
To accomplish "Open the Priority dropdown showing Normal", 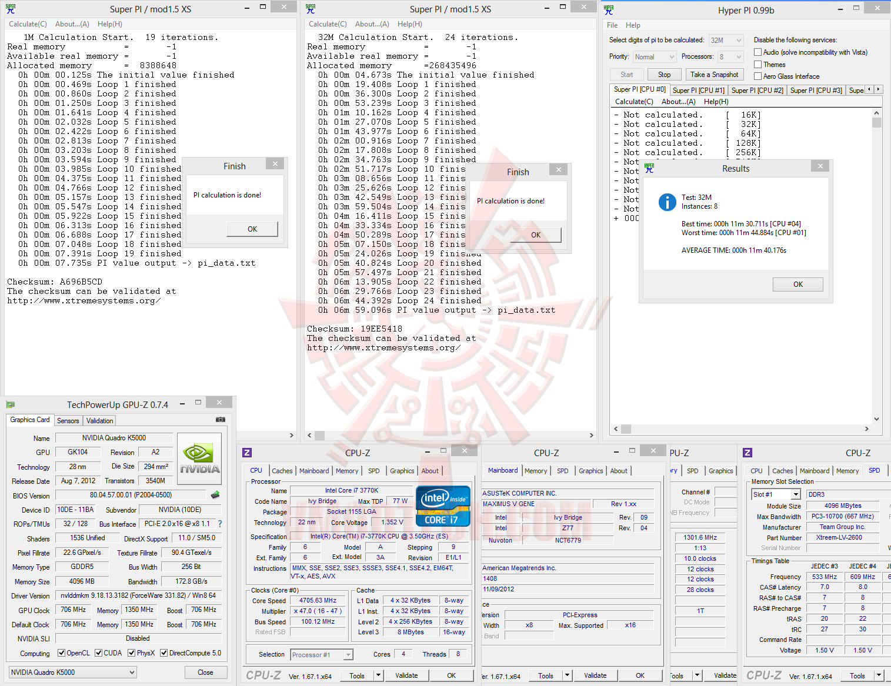I will click(654, 57).
